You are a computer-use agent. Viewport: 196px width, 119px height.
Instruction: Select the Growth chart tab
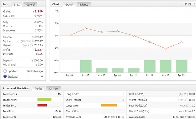click(x=69, y=4)
